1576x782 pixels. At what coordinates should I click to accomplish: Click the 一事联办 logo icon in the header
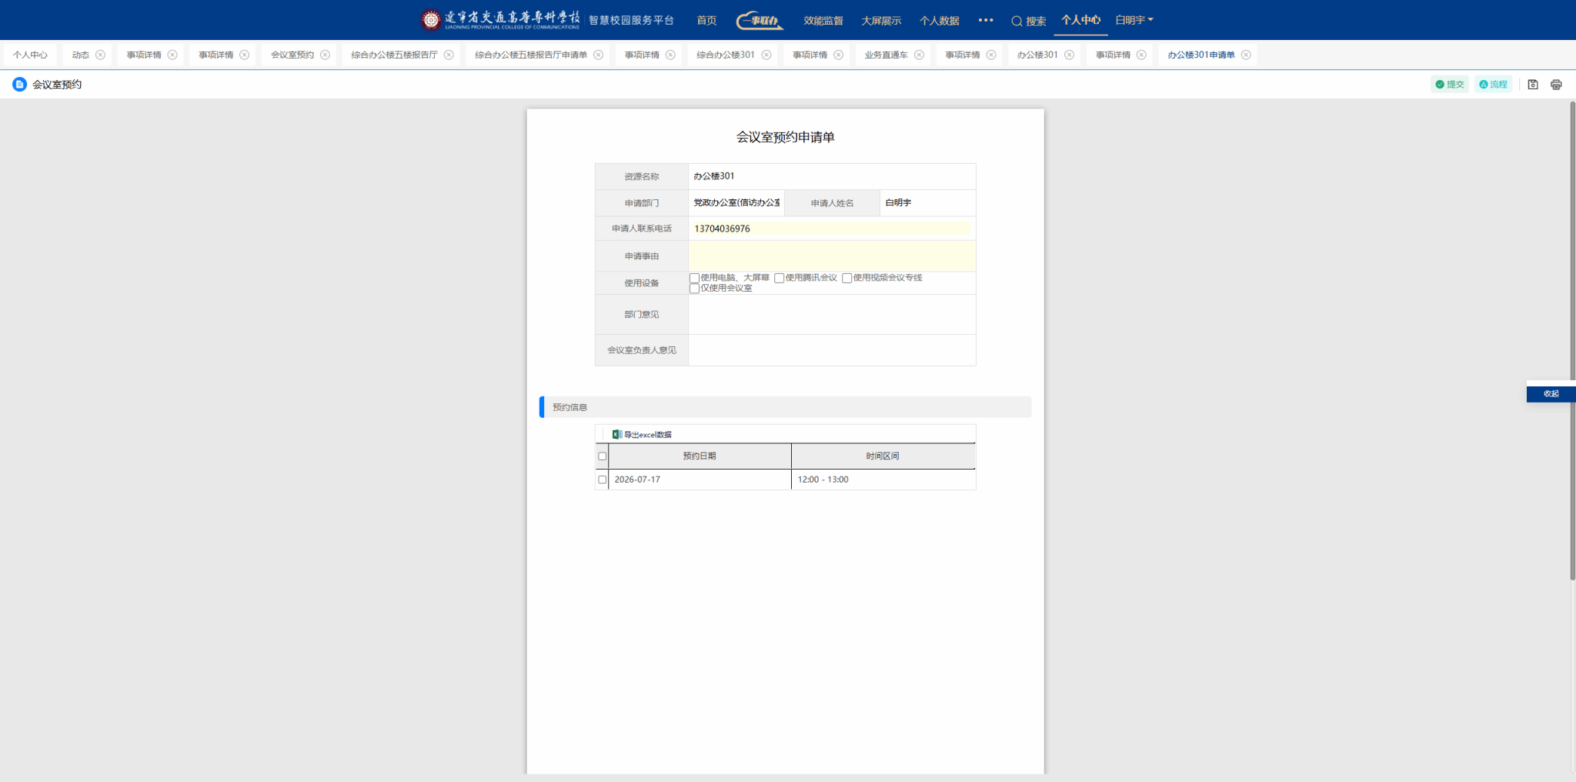tap(760, 21)
